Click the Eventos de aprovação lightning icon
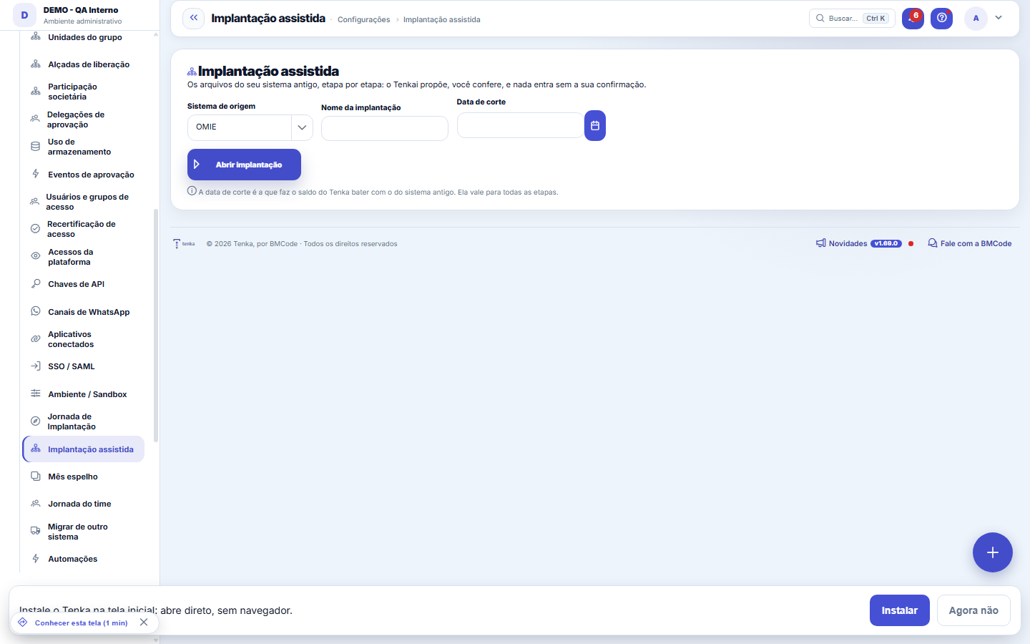Viewport: 1030px width, 644px height. (35, 174)
